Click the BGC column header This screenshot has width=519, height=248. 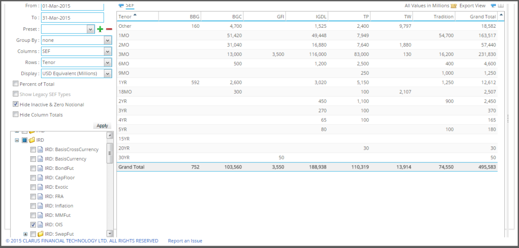(x=222, y=16)
